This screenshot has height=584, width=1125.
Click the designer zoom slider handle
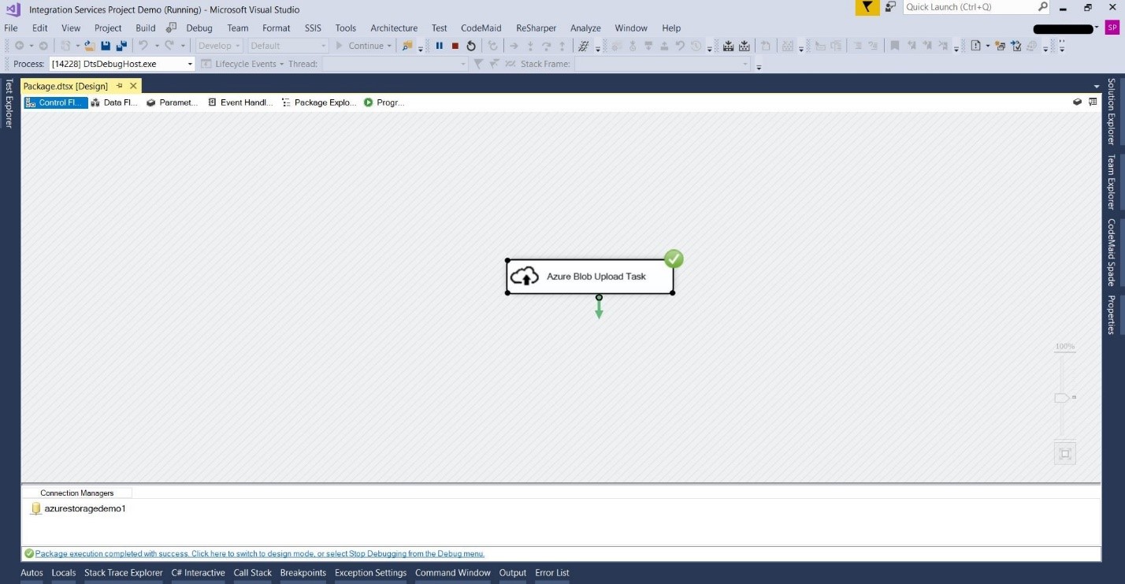1062,398
